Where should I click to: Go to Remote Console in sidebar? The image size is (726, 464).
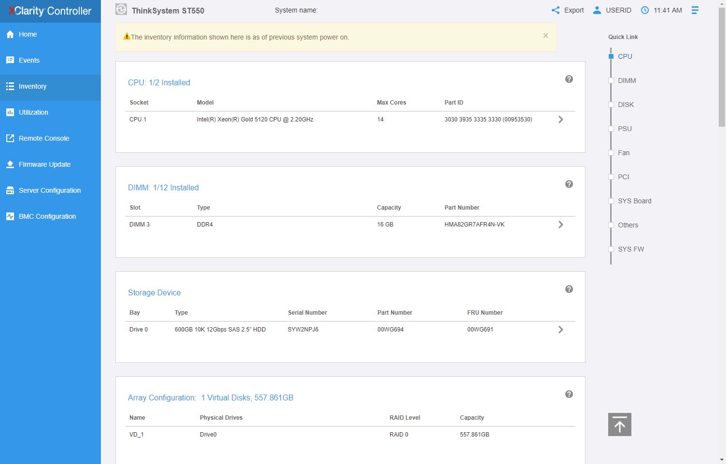tap(43, 138)
